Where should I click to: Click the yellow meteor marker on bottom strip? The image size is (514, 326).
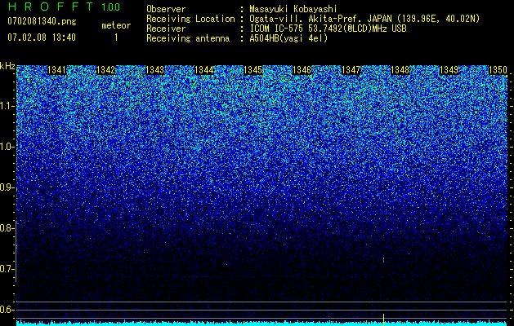383,319
